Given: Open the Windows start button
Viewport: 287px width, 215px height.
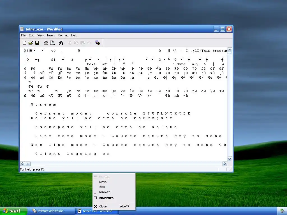Looking at the screenshot, I should click(x=13, y=211).
